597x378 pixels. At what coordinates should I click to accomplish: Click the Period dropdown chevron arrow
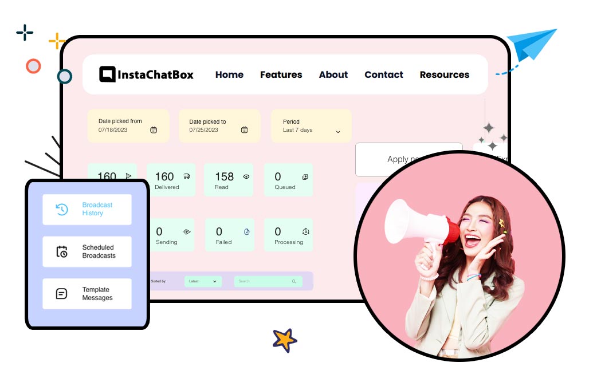point(337,132)
